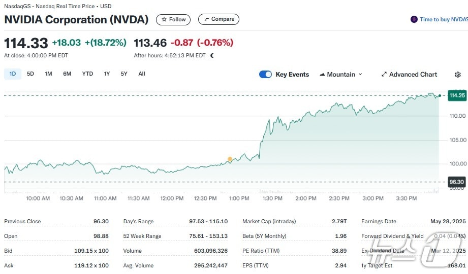Select the 1M chart range
This screenshot has height=274, width=468.
[48, 74]
